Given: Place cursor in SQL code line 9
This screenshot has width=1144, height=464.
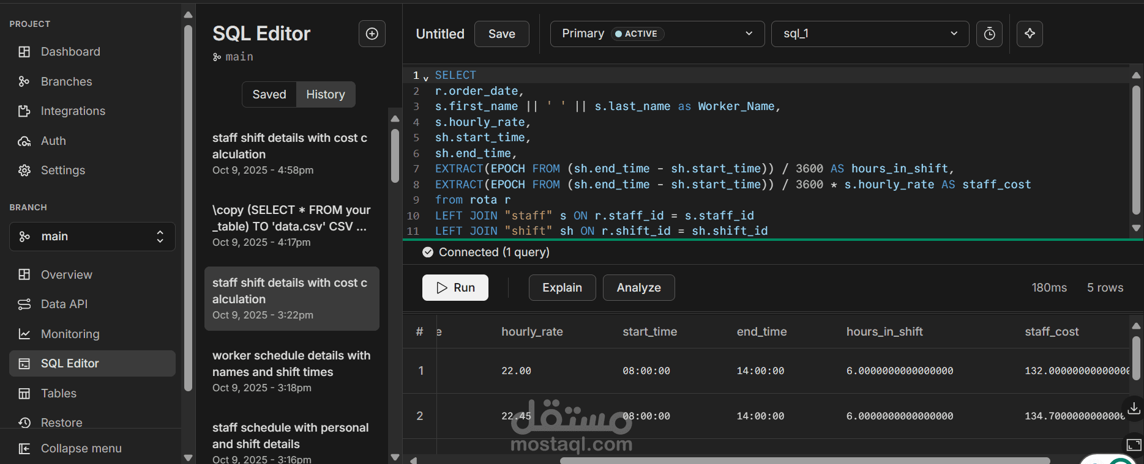Looking at the screenshot, I should [x=473, y=200].
